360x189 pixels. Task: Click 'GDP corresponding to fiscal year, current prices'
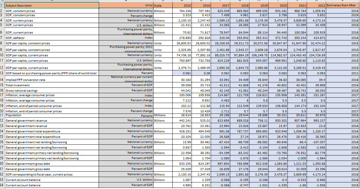[52, 174]
